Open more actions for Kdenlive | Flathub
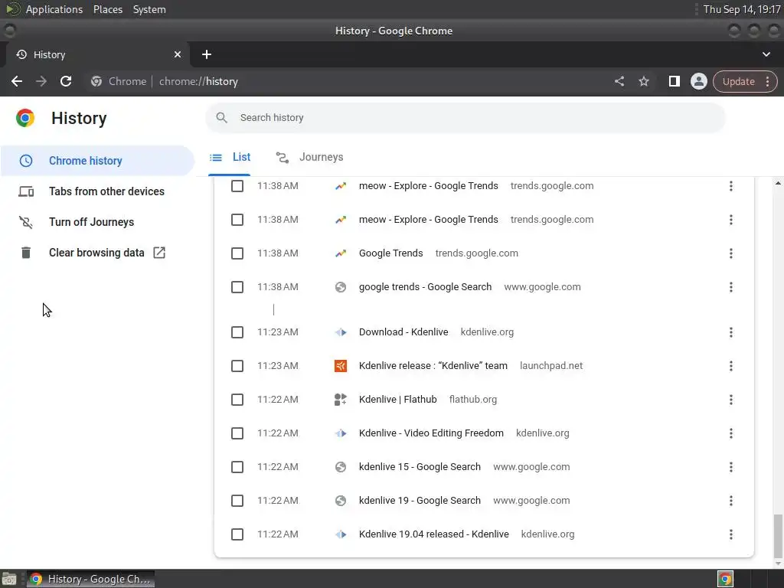 (x=730, y=400)
